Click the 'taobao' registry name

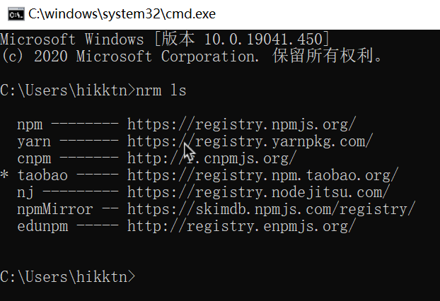pos(42,175)
